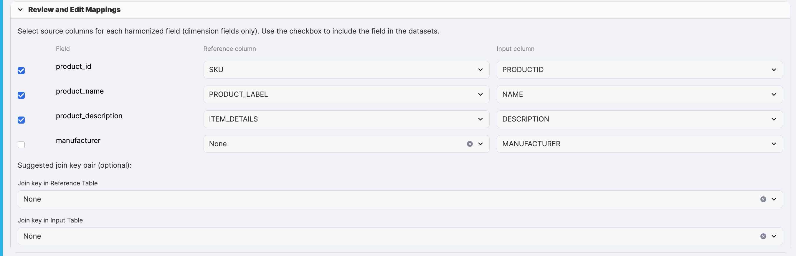796x256 pixels.
Task: Clear the Join key in Input Table
Action: coord(763,236)
